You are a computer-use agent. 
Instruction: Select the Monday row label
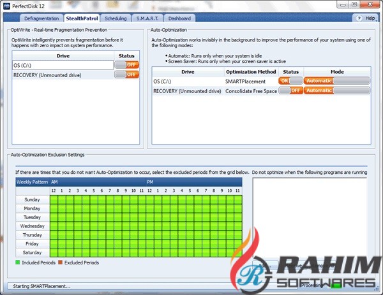(x=33, y=208)
